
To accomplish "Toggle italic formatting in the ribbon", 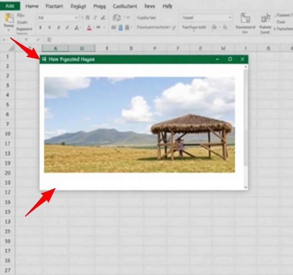I will click(49, 28).
